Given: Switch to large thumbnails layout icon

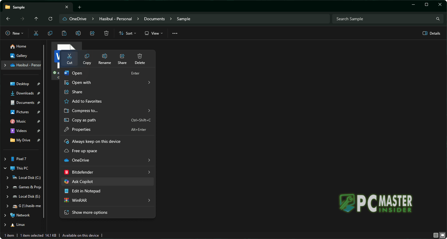Looking at the screenshot, I should [443, 235].
